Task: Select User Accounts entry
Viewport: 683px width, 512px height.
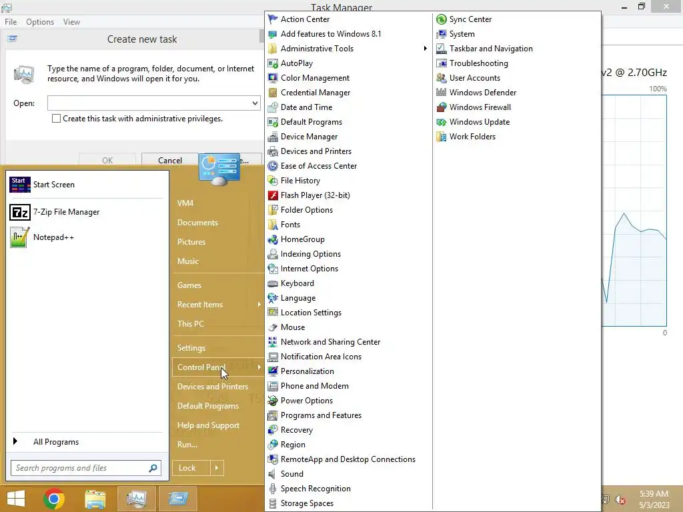Action: coord(475,78)
